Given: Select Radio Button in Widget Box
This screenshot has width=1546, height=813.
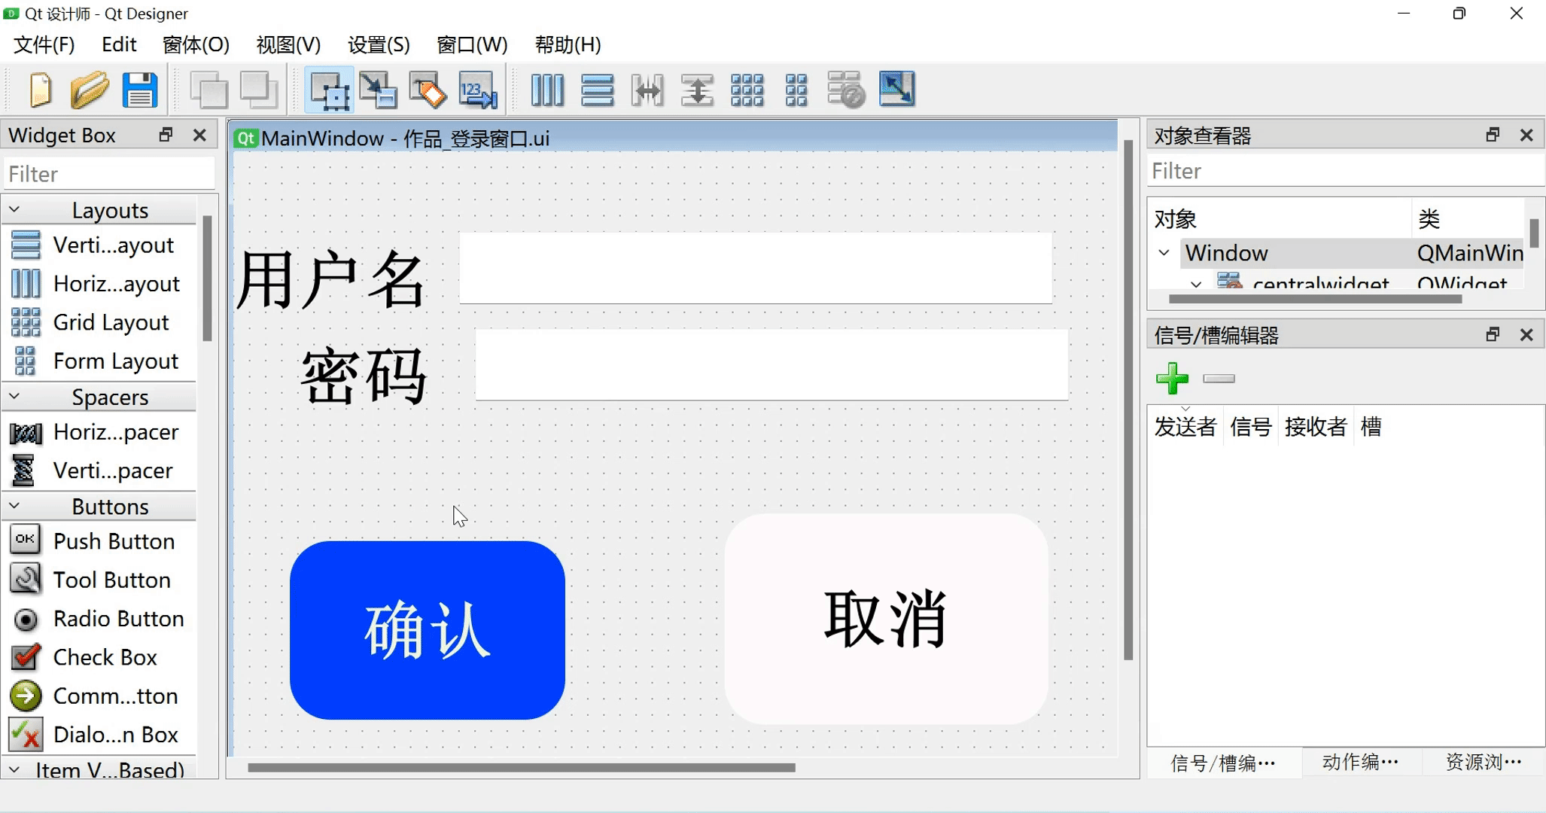Looking at the screenshot, I should pos(118,619).
